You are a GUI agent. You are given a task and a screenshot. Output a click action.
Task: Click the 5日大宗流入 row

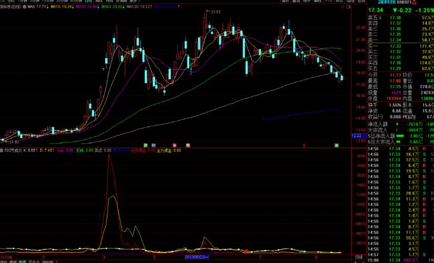tap(401, 142)
